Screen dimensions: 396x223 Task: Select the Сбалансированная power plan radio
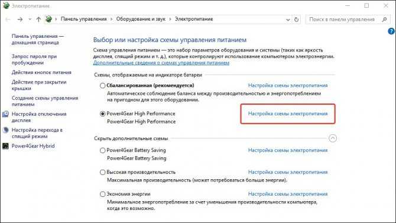point(102,85)
